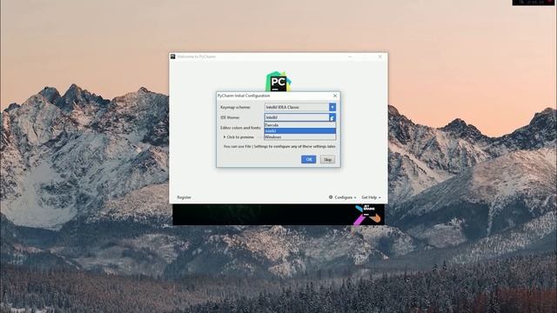Select Darcula from the IDE theme list
The width and height of the screenshot is (557, 313).
click(x=299, y=125)
